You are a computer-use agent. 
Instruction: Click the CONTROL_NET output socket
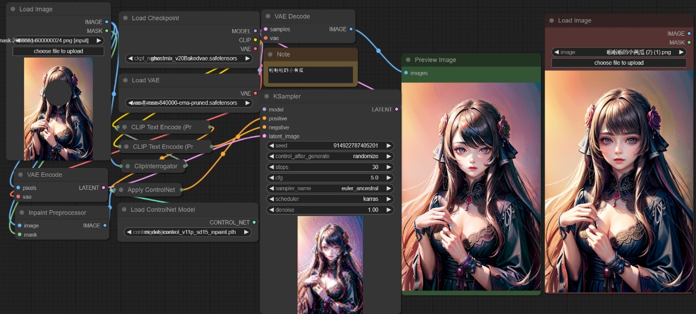tap(254, 222)
